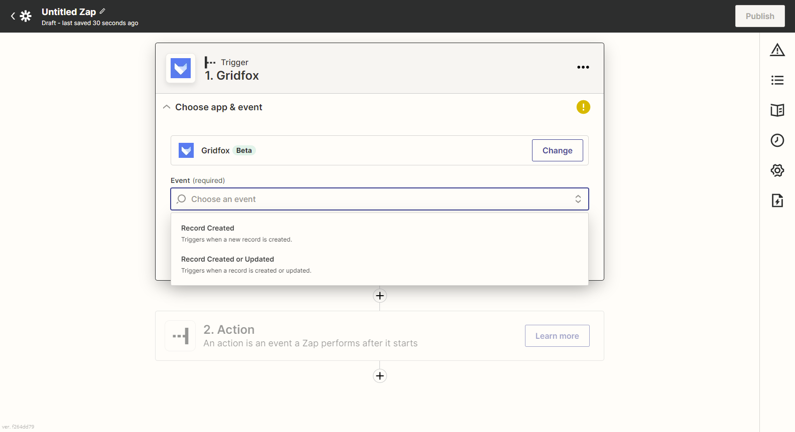The height and width of the screenshot is (432, 795).
Task: Rename zap with the pencil icon
Action: pyautogui.click(x=102, y=11)
